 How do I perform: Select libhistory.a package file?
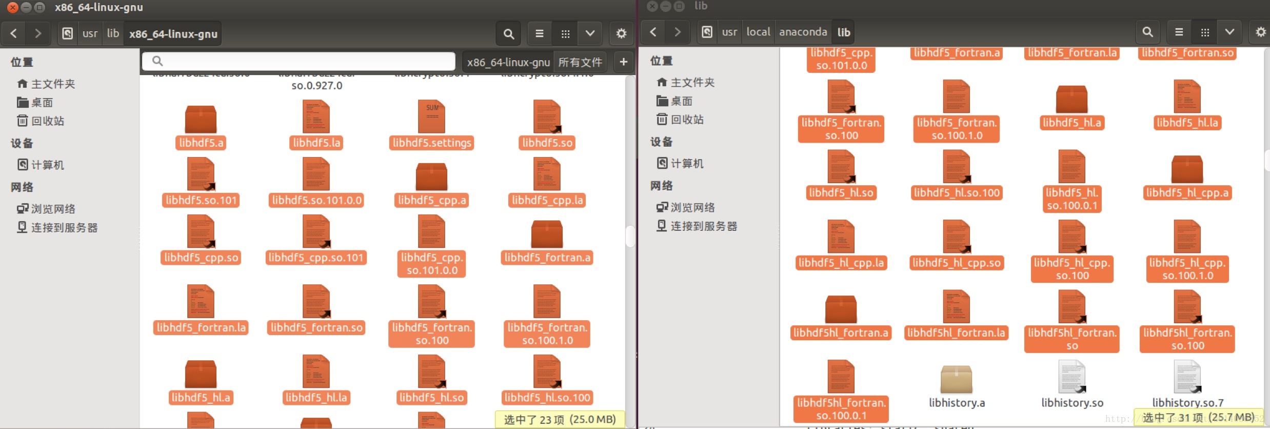point(957,387)
